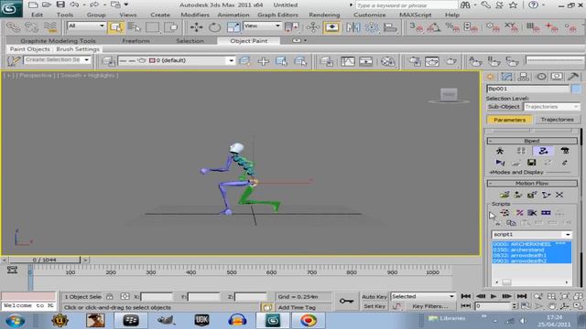Screen dimensions: 586x329
Task: Open the Rendering menu
Action: click(x=324, y=15)
